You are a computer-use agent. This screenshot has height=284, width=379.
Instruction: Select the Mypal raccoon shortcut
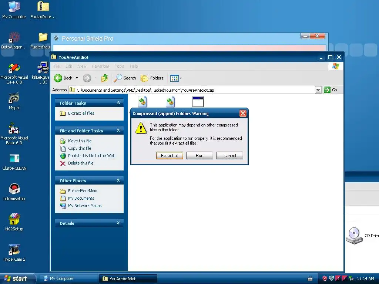pyautogui.click(x=14, y=101)
